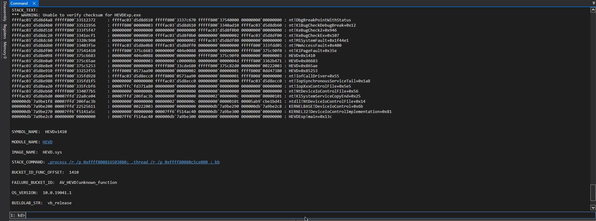
Task: Click the scroll up arrow of output pane
Action: click(593, 10)
